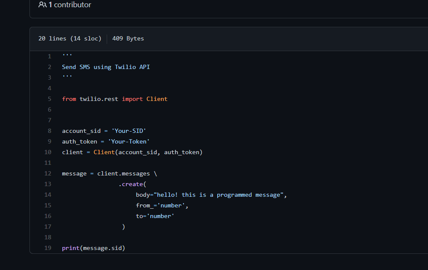Click the 'from twilio.rest import Client' line
Viewport: 428px width, 270px height.
(115, 99)
